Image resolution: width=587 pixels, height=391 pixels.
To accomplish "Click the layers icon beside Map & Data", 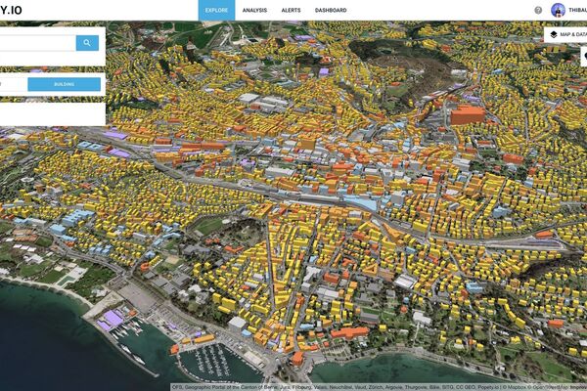I will pos(554,33).
